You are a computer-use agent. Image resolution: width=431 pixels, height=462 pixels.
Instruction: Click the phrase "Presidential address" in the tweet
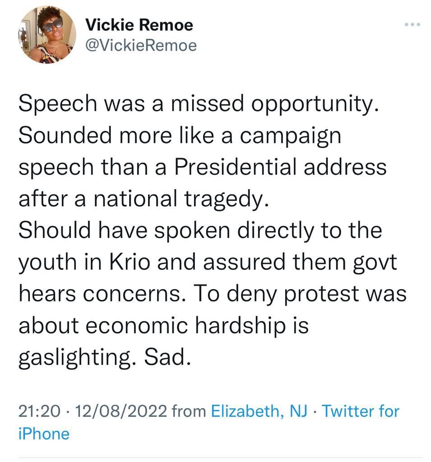[x=280, y=167]
